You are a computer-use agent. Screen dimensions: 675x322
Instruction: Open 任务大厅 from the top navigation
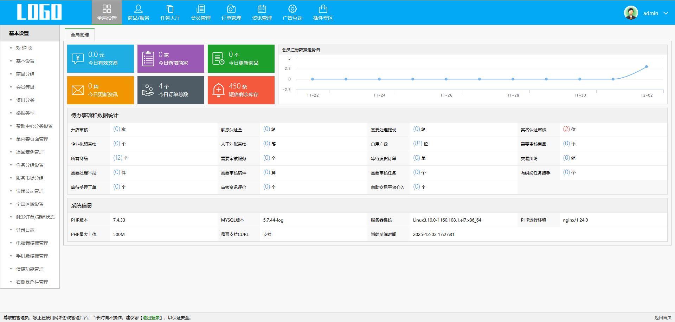170,13
